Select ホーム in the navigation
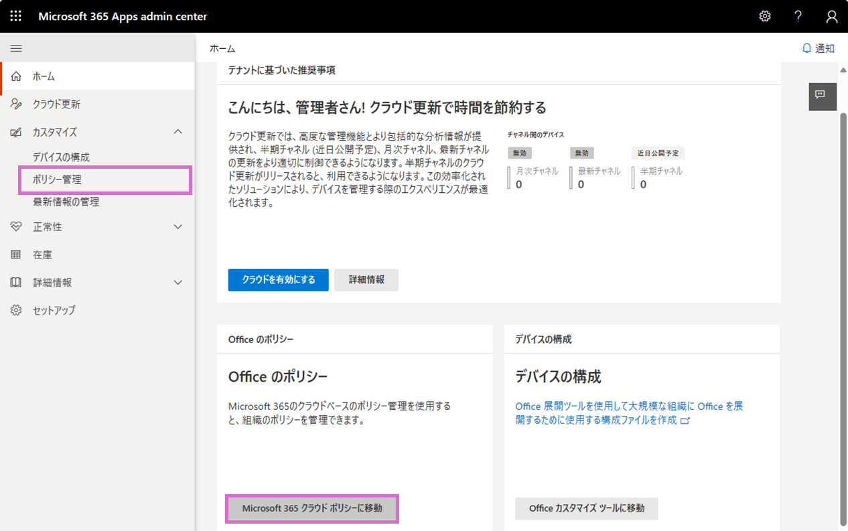The width and height of the screenshot is (848, 531). 98,76
